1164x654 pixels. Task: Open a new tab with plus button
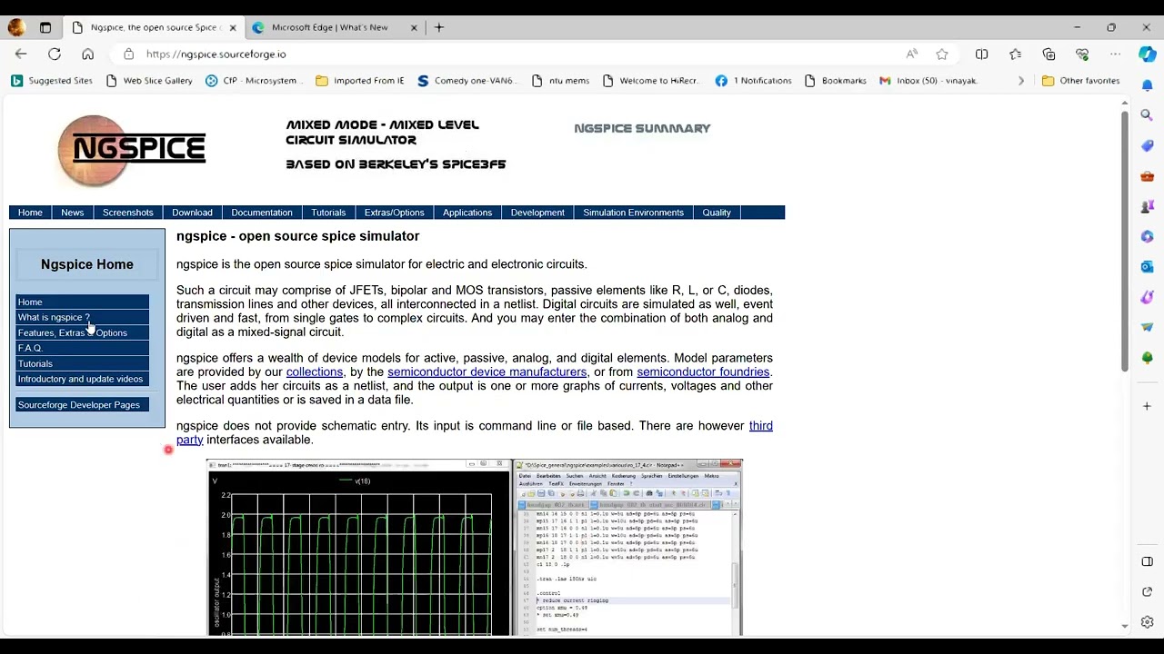point(439,27)
